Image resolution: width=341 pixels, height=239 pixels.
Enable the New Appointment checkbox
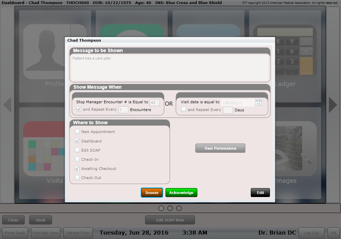point(77,132)
